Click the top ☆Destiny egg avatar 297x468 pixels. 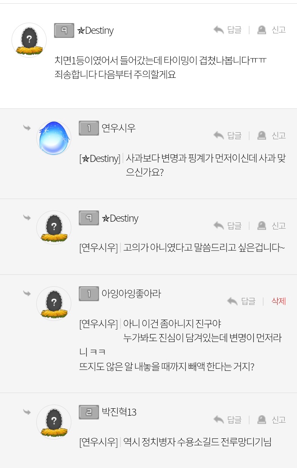(29, 40)
